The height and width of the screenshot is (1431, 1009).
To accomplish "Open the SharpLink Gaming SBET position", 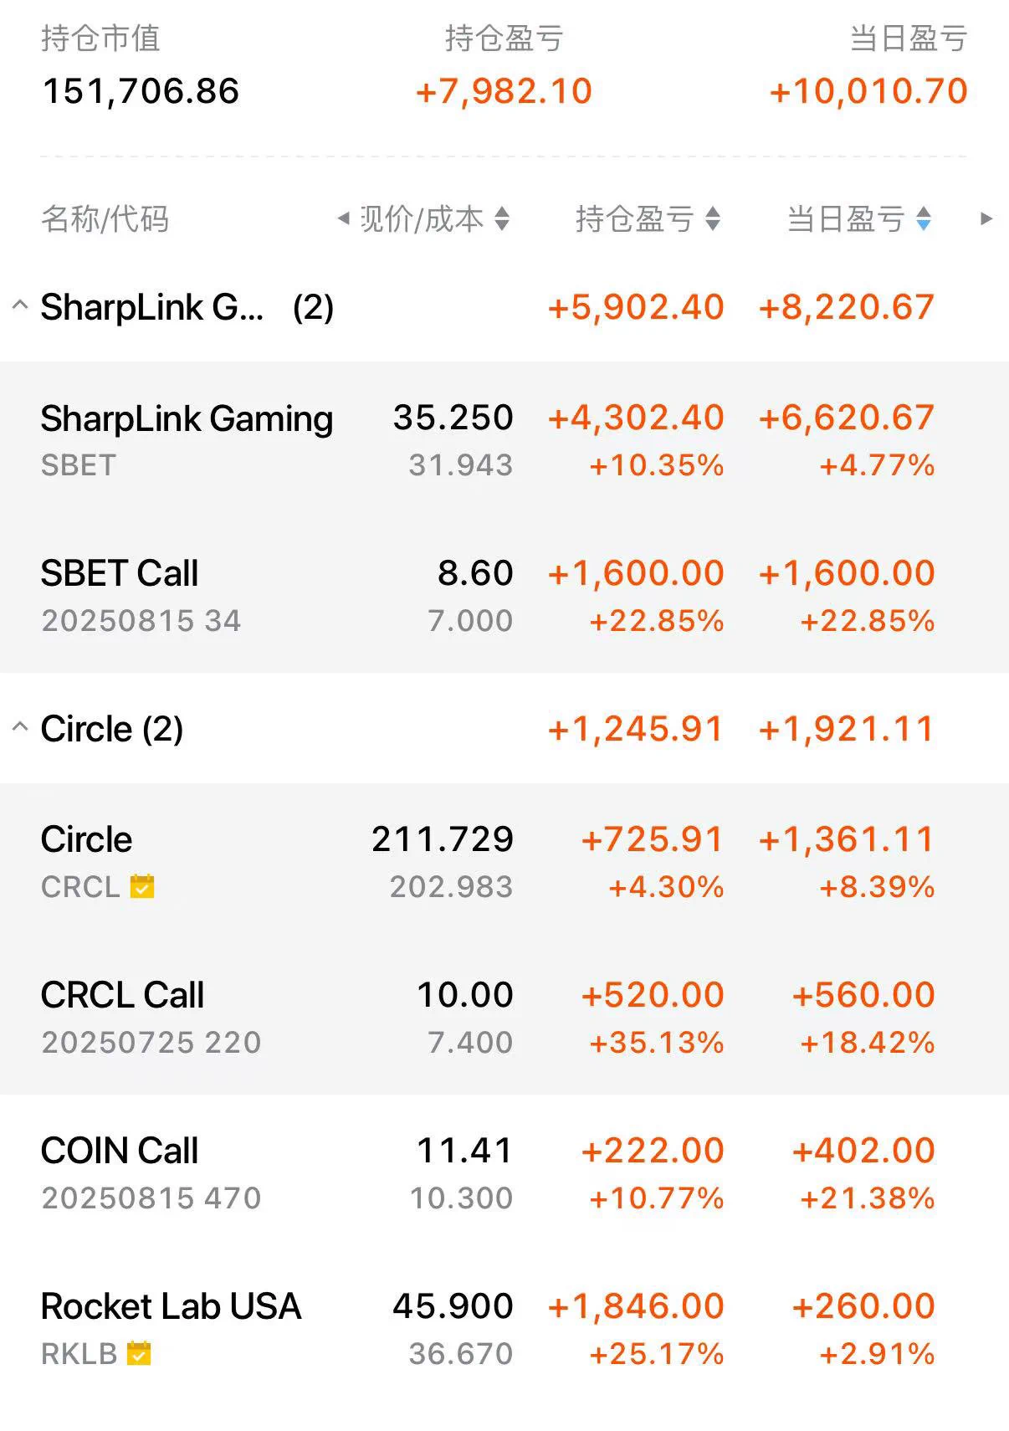I will click(x=504, y=439).
